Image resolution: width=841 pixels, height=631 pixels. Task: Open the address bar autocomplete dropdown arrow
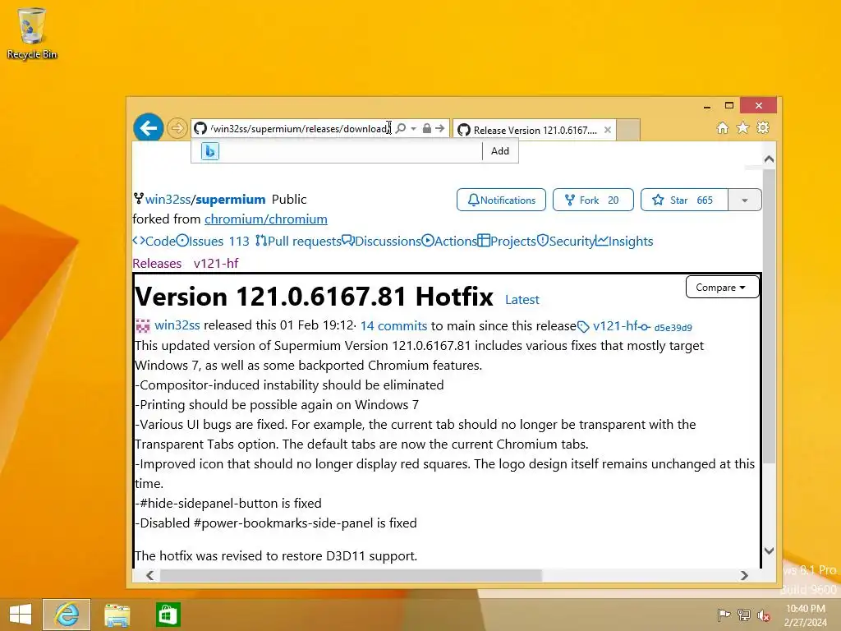(414, 129)
